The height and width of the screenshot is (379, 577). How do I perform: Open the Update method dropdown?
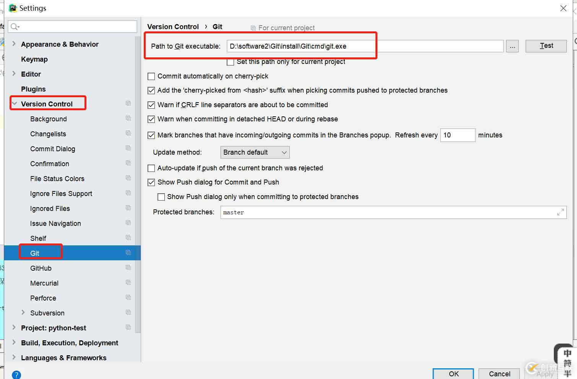click(x=255, y=152)
